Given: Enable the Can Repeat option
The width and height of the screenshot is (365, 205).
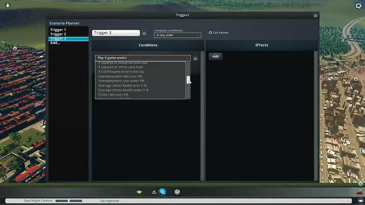Looking at the screenshot, I should click(x=210, y=33).
